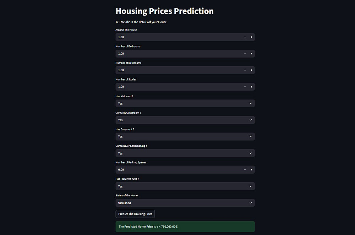Open the Has Mainroad dropdown

[x=185, y=103]
